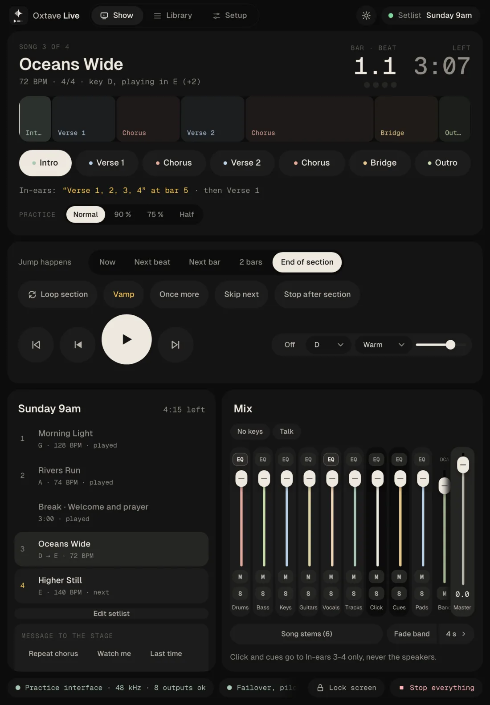Viewport: 490px width, 705px height.
Task: Open the Setlist Sunday 9am selector
Action: pyautogui.click(x=430, y=16)
